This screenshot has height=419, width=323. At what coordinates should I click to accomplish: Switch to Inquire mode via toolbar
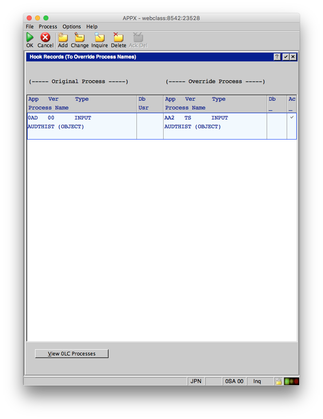[99, 38]
